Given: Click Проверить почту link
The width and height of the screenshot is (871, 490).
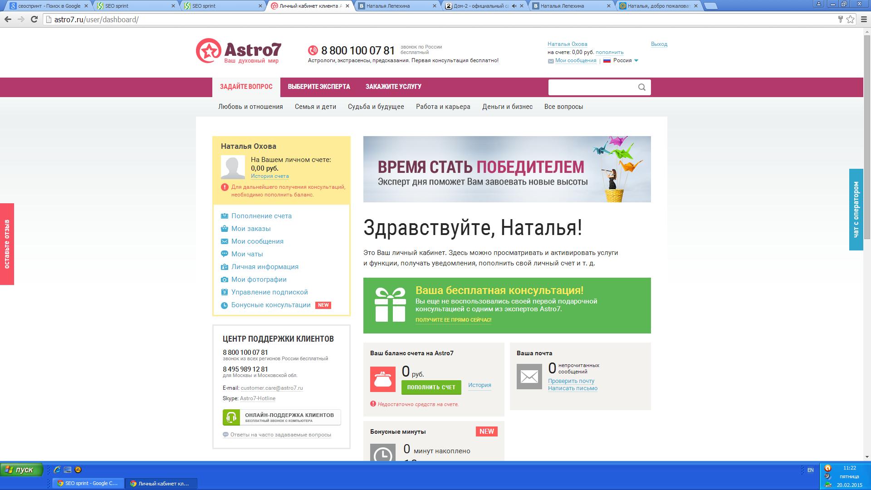Looking at the screenshot, I should (571, 381).
